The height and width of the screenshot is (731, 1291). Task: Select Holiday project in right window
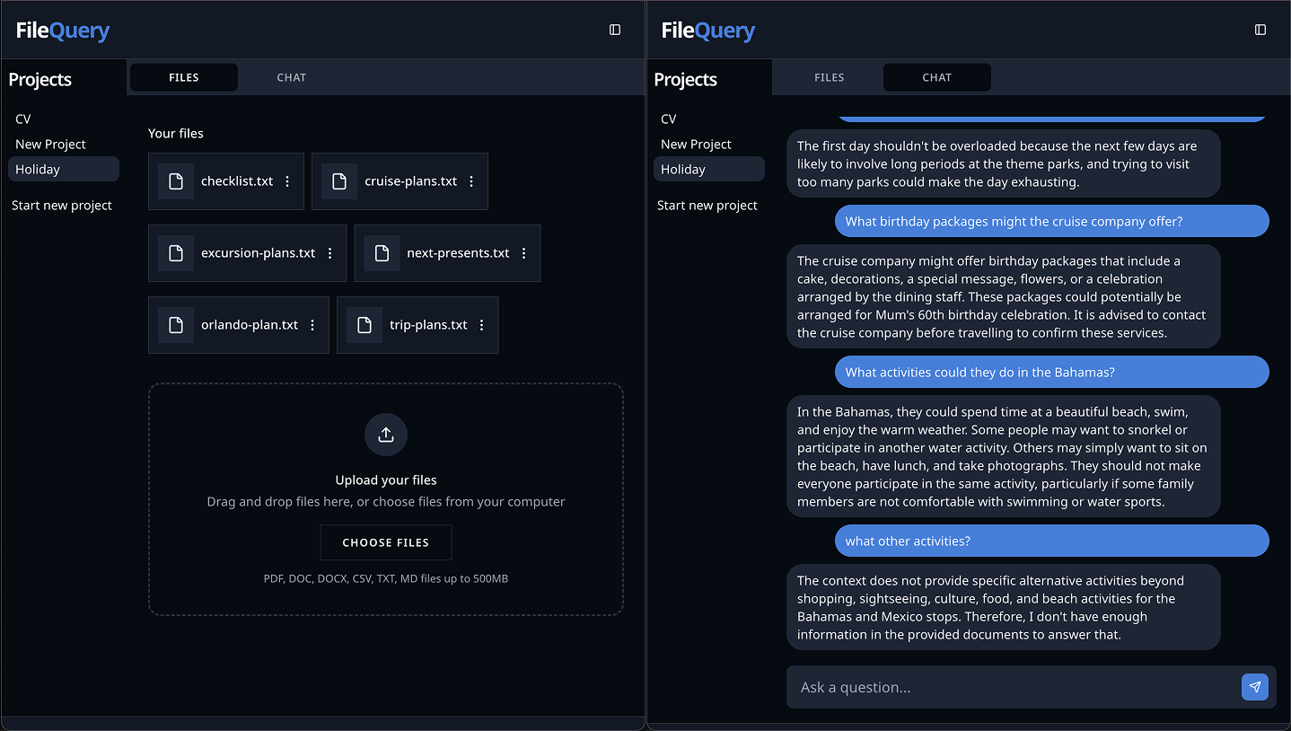click(x=709, y=169)
